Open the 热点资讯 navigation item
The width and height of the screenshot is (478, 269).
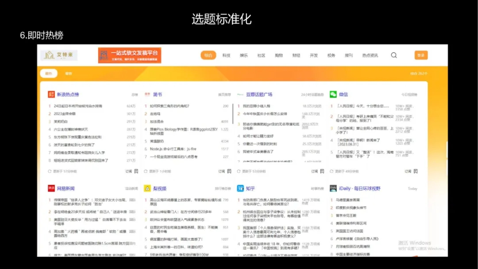370,55
